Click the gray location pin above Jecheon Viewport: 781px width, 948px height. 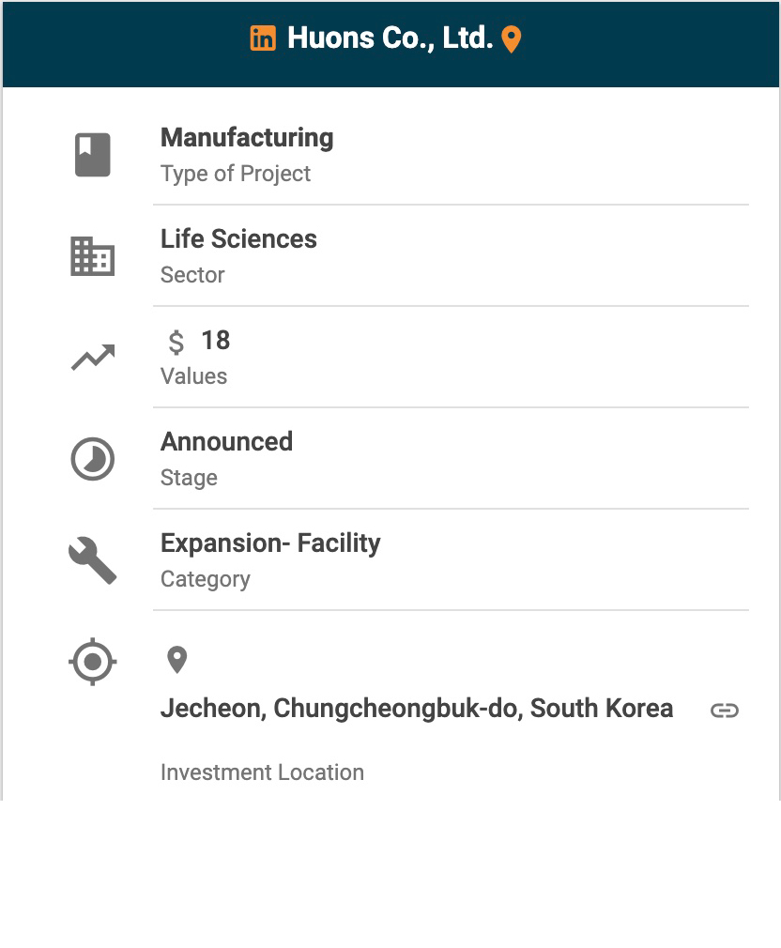pyautogui.click(x=176, y=660)
